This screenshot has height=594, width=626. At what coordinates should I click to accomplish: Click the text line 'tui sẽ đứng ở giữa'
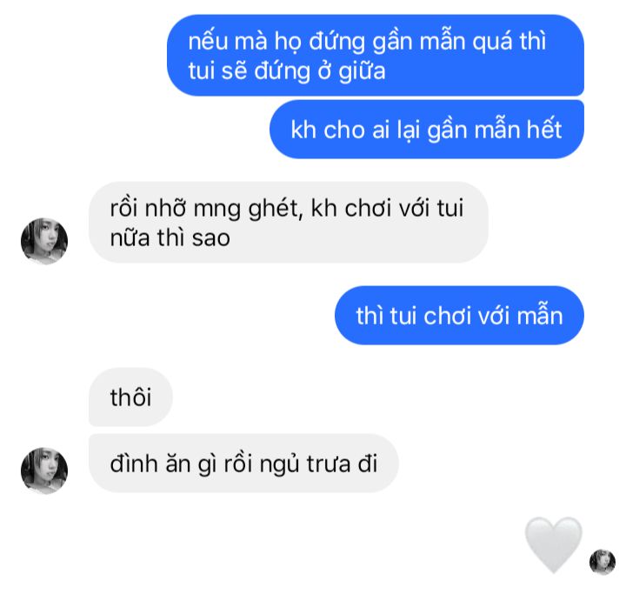pyautogui.click(x=287, y=71)
